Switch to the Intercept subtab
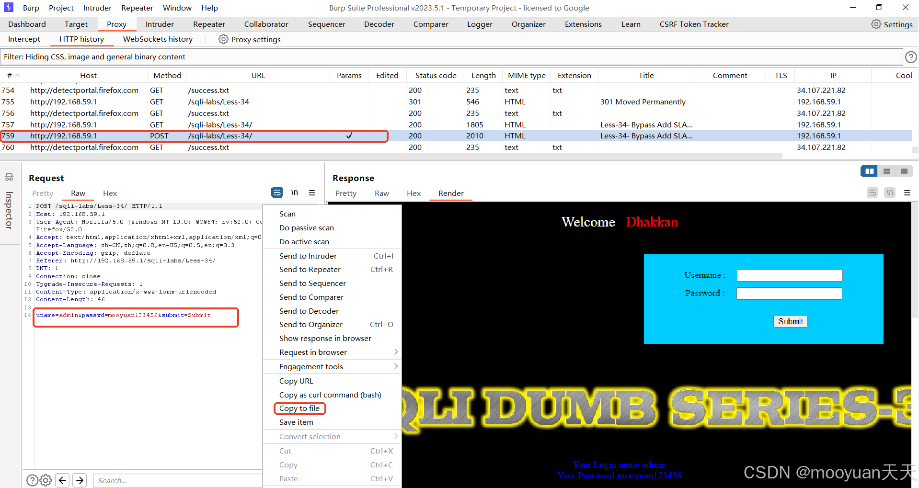The image size is (919, 488). point(24,39)
